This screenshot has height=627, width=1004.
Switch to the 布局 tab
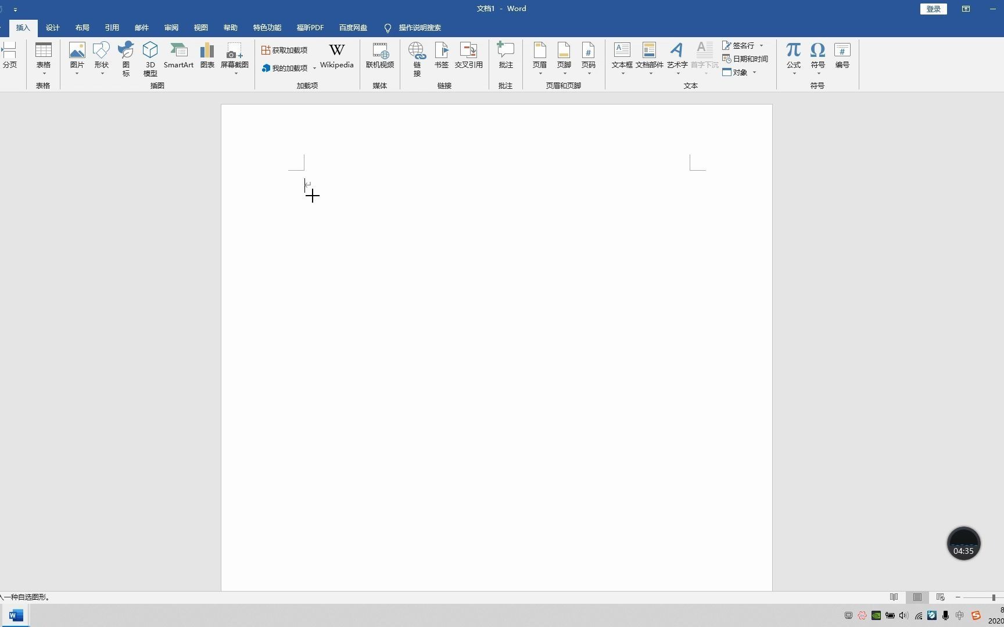click(83, 28)
